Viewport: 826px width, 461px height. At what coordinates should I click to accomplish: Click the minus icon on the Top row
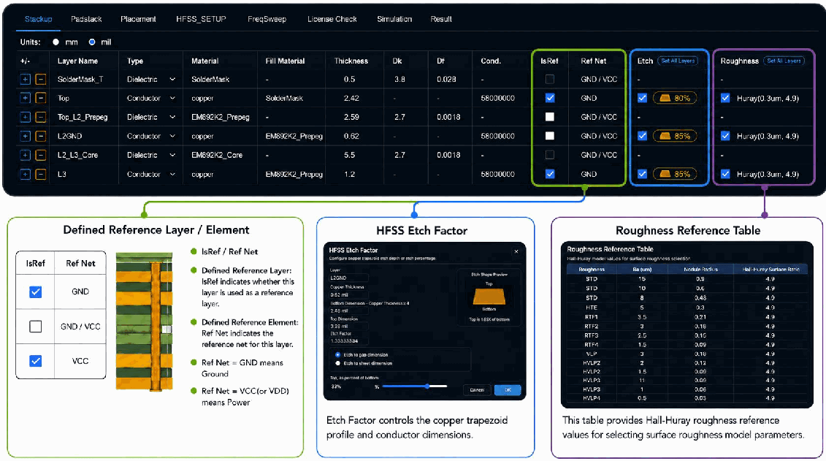pos(41,98)
